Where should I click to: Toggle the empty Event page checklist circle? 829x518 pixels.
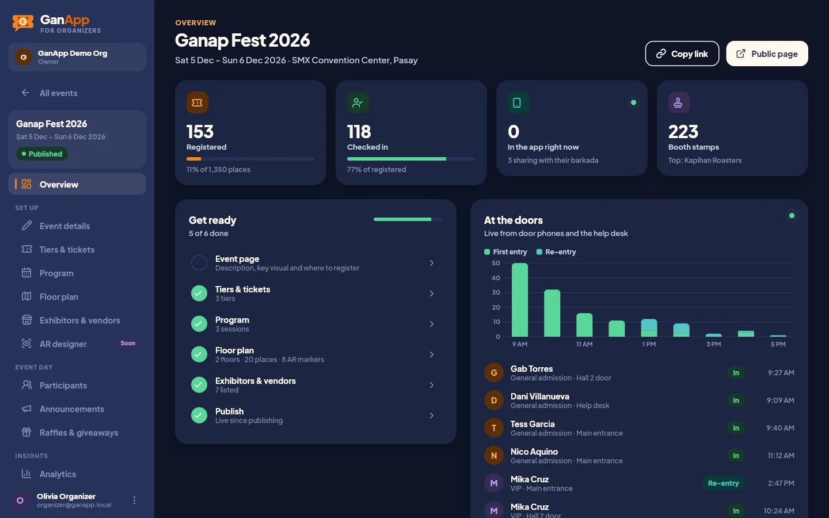click(x=199, y=263)
